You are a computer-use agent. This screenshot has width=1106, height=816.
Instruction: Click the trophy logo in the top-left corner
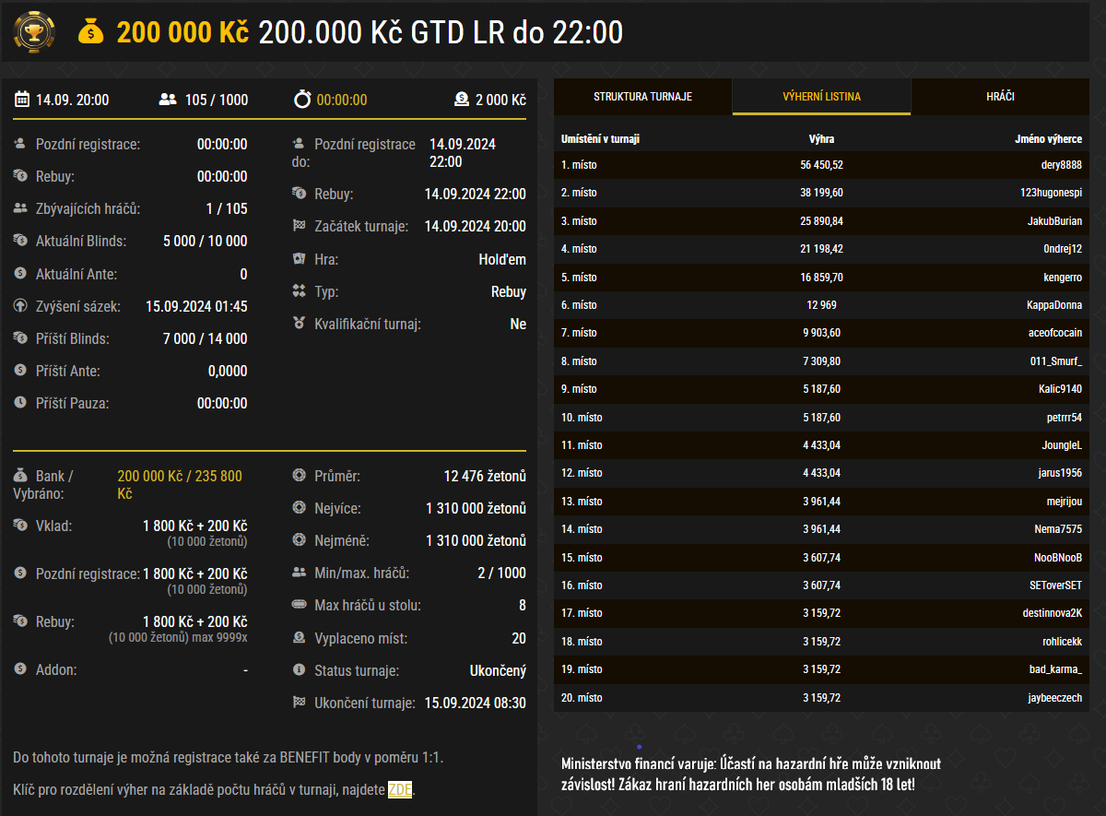pos(33,32)
